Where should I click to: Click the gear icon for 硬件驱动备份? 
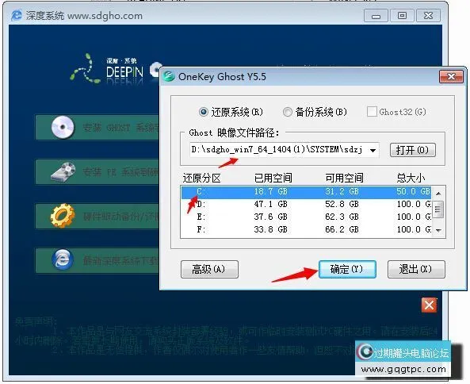[x=63, y=215]
